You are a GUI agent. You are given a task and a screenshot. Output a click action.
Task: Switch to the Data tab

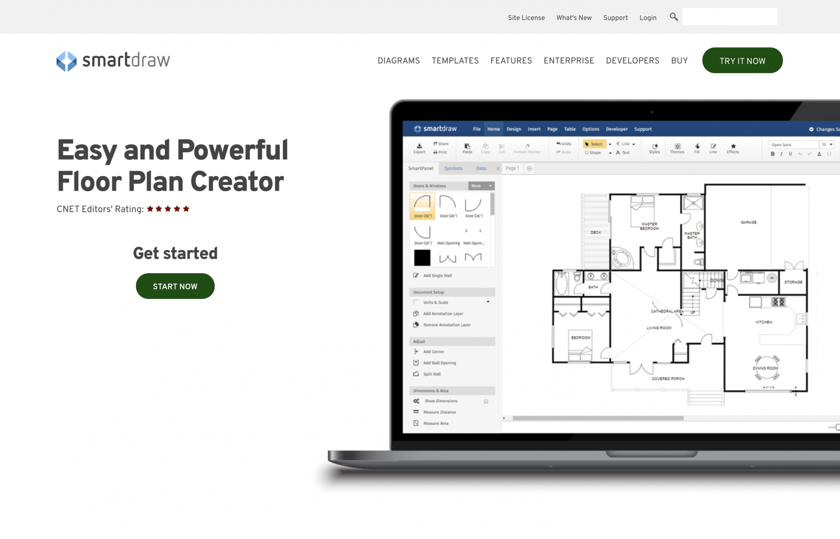pyautogui.click(x=481, y=169)
